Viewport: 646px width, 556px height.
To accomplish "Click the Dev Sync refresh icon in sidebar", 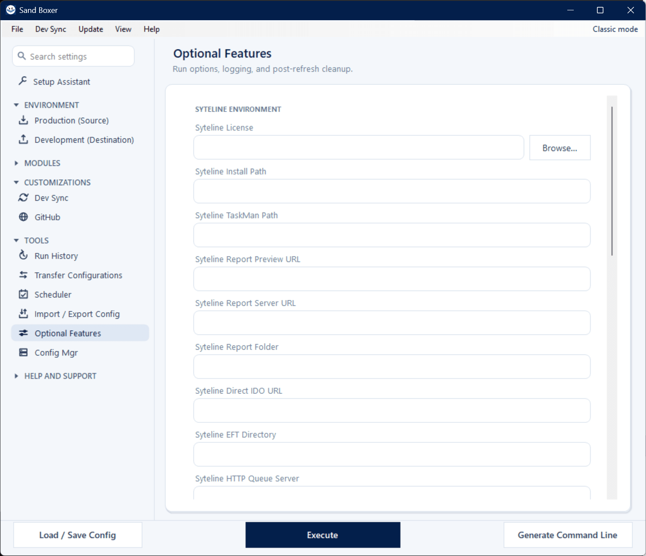I will tap(23, 197).
